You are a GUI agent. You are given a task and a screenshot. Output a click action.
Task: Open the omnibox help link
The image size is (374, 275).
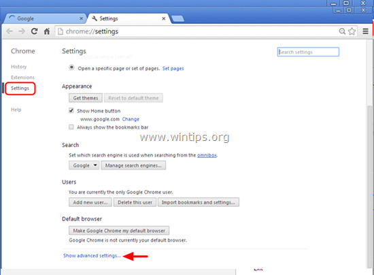[x=207, y=155]
